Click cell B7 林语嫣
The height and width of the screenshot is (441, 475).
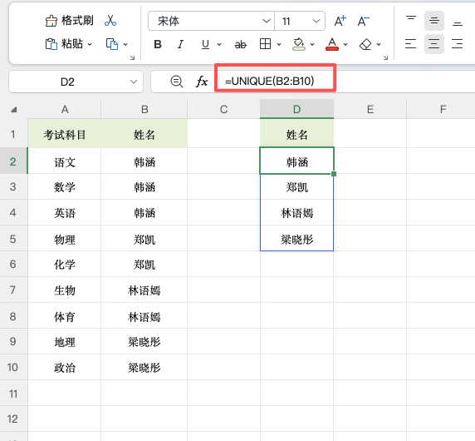tap(144, 290)
